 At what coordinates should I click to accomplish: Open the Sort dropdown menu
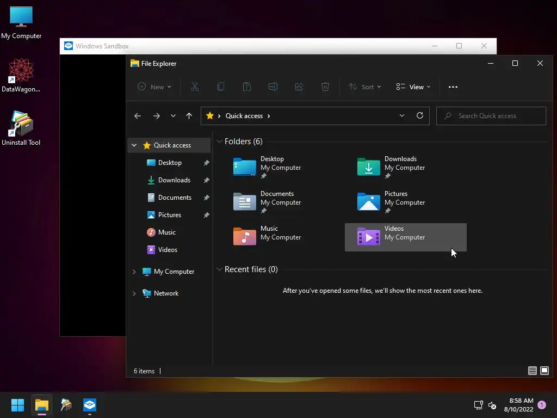click(365, 87)
